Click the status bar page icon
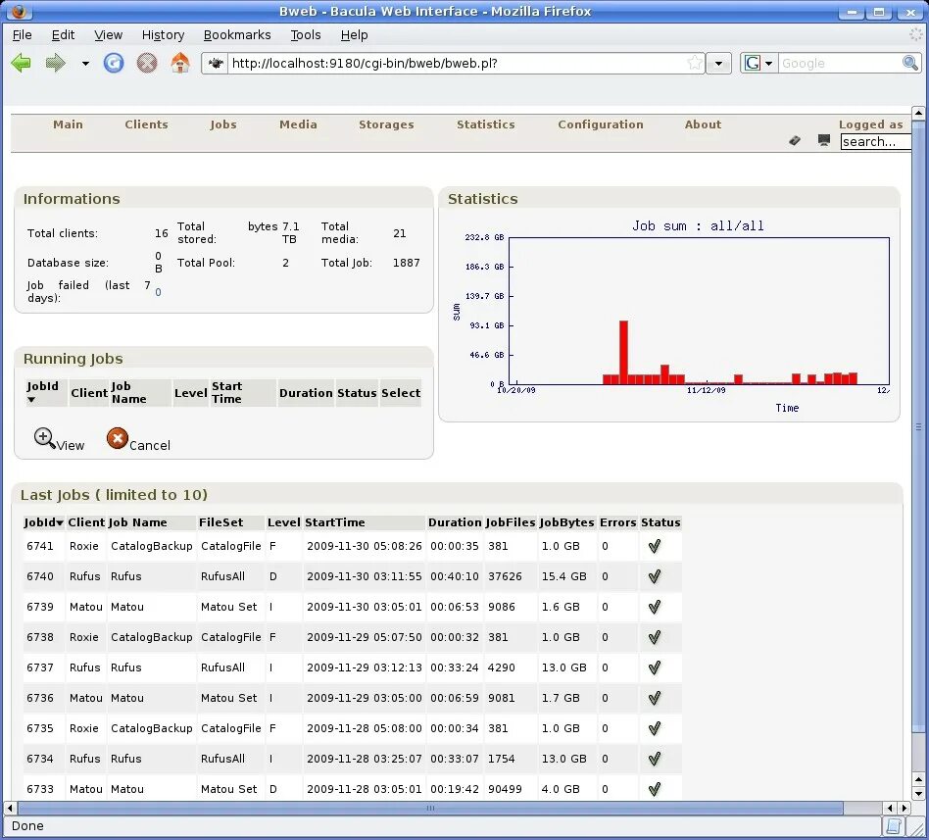 (x=893, y=825)
